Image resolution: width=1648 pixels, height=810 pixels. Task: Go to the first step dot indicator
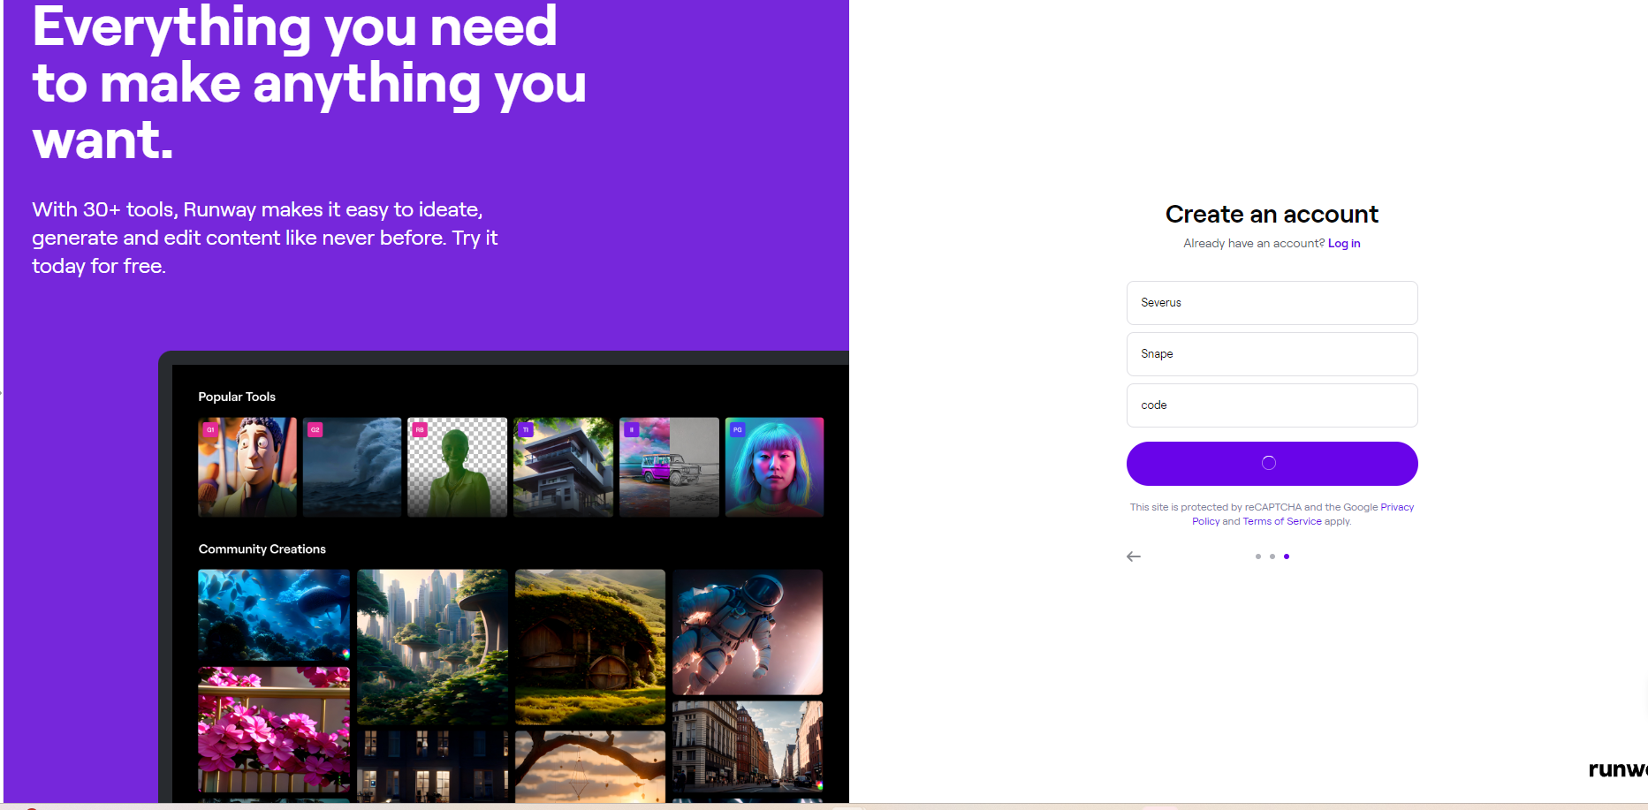pos(1258,556)
